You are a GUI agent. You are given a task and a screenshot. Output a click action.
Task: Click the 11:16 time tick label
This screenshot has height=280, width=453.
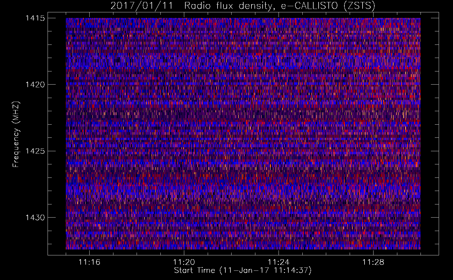pyautogui.click(x=89, y=262)
